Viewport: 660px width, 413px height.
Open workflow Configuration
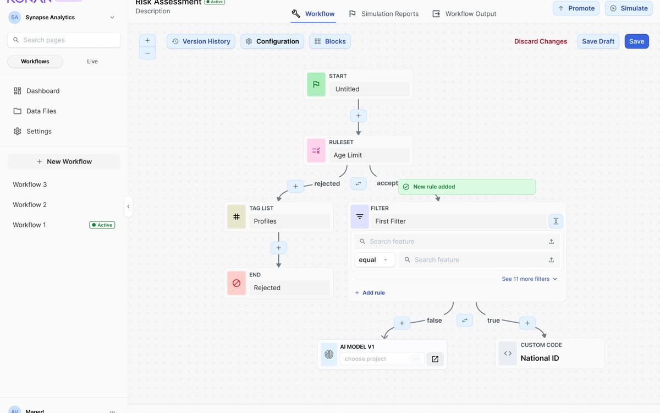(x=272, y=41)
